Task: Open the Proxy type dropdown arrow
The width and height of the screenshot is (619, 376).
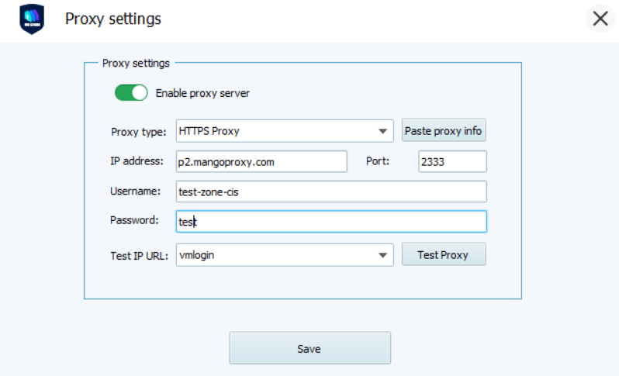Action: 382,132
